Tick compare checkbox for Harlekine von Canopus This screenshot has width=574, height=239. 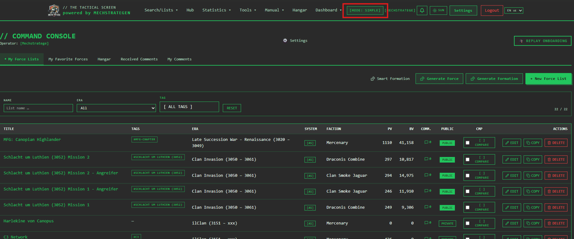[467, 223]
